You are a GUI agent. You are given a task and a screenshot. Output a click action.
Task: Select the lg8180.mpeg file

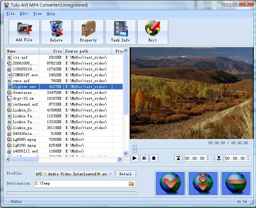pyautogui.click(x=64, y=146)
